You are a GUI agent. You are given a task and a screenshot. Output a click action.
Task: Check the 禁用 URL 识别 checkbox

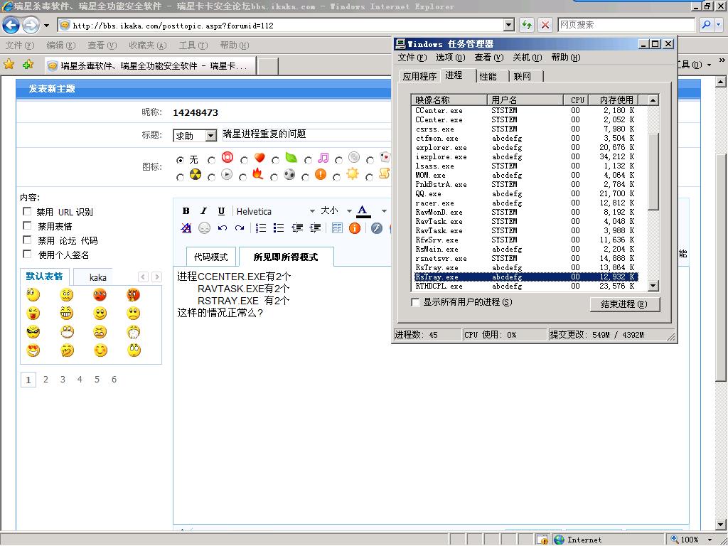click(x=27, y=212)
